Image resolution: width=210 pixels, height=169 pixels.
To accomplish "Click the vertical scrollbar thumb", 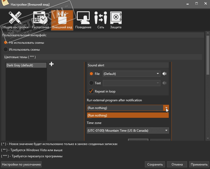I will tap(208, 55).
